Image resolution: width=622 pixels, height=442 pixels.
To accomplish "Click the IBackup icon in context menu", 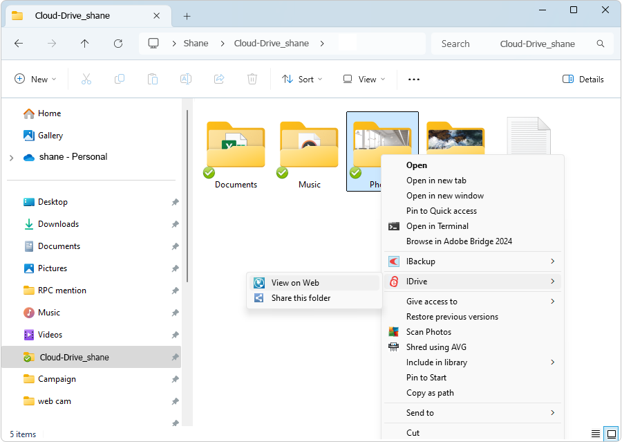I will pos(393,261).
